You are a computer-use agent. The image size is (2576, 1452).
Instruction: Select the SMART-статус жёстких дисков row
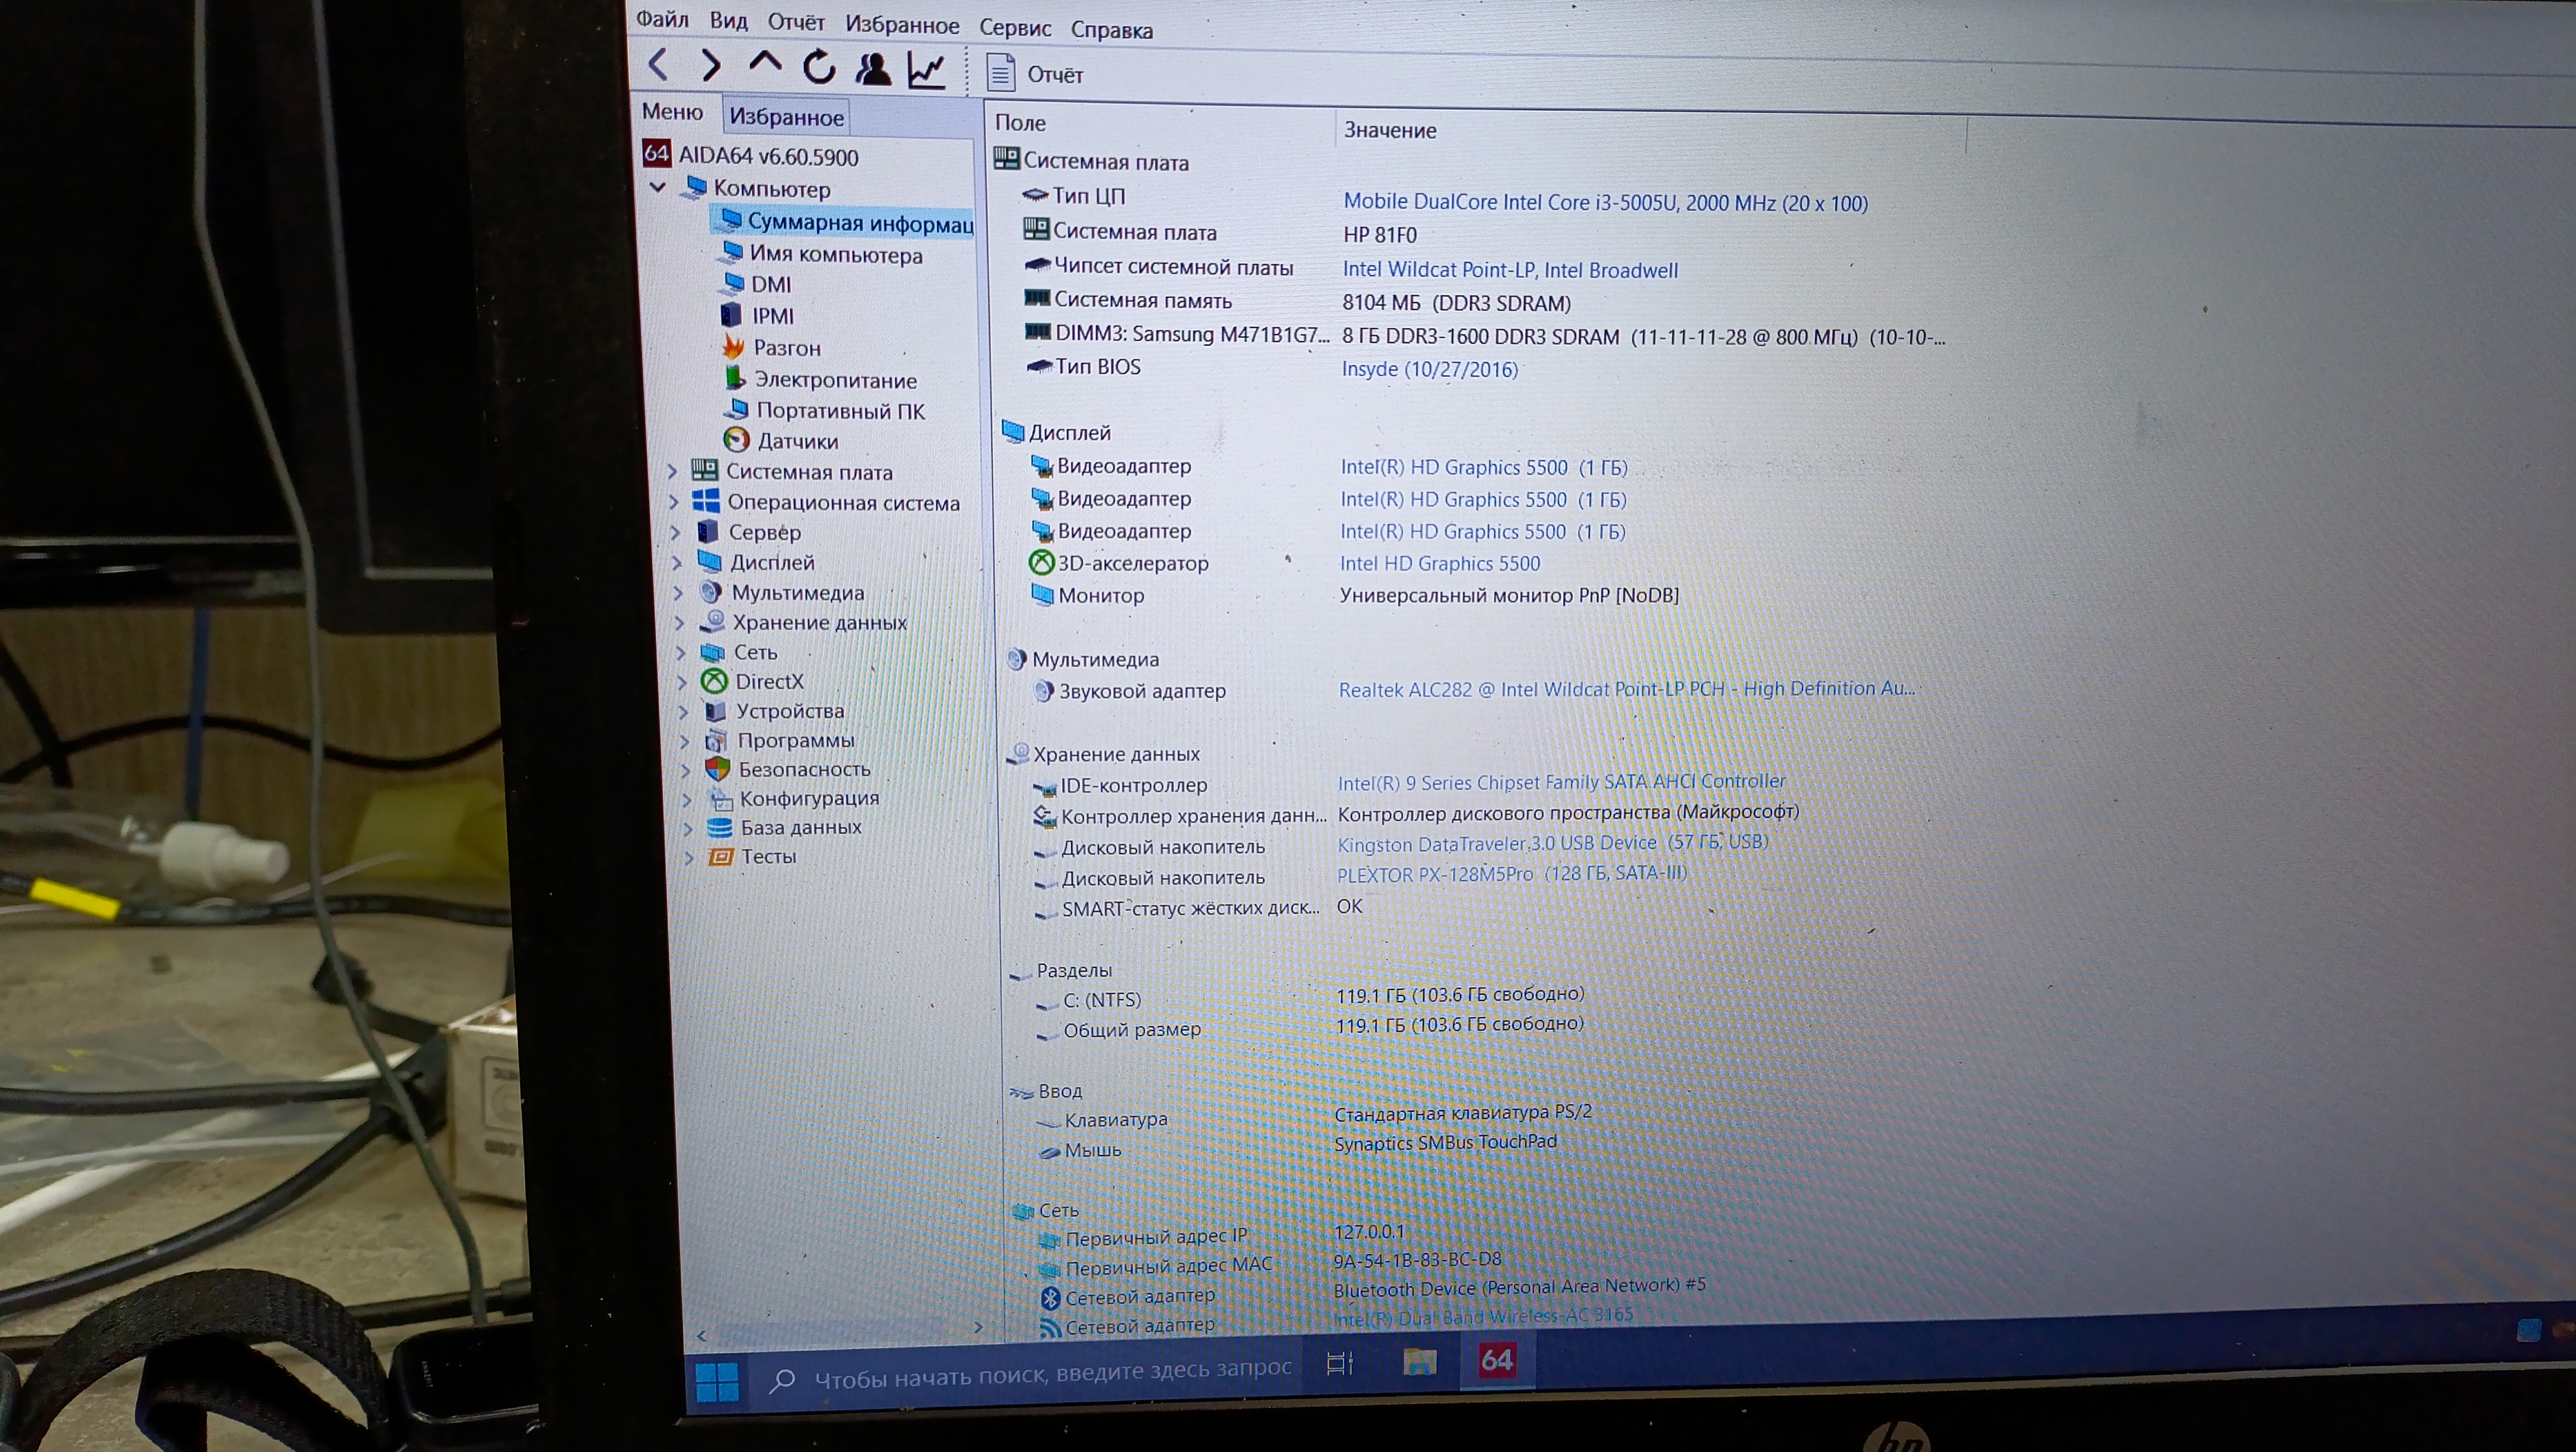tap(1197, 909)
